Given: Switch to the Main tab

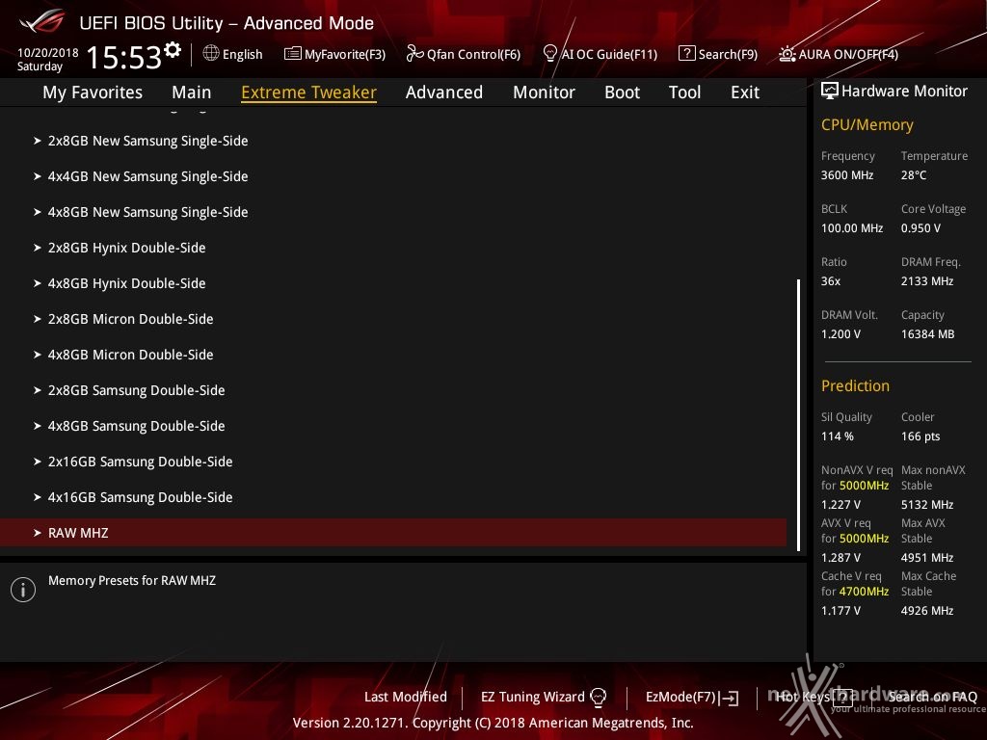Looking at the screenshot, I should click(192, 92).
